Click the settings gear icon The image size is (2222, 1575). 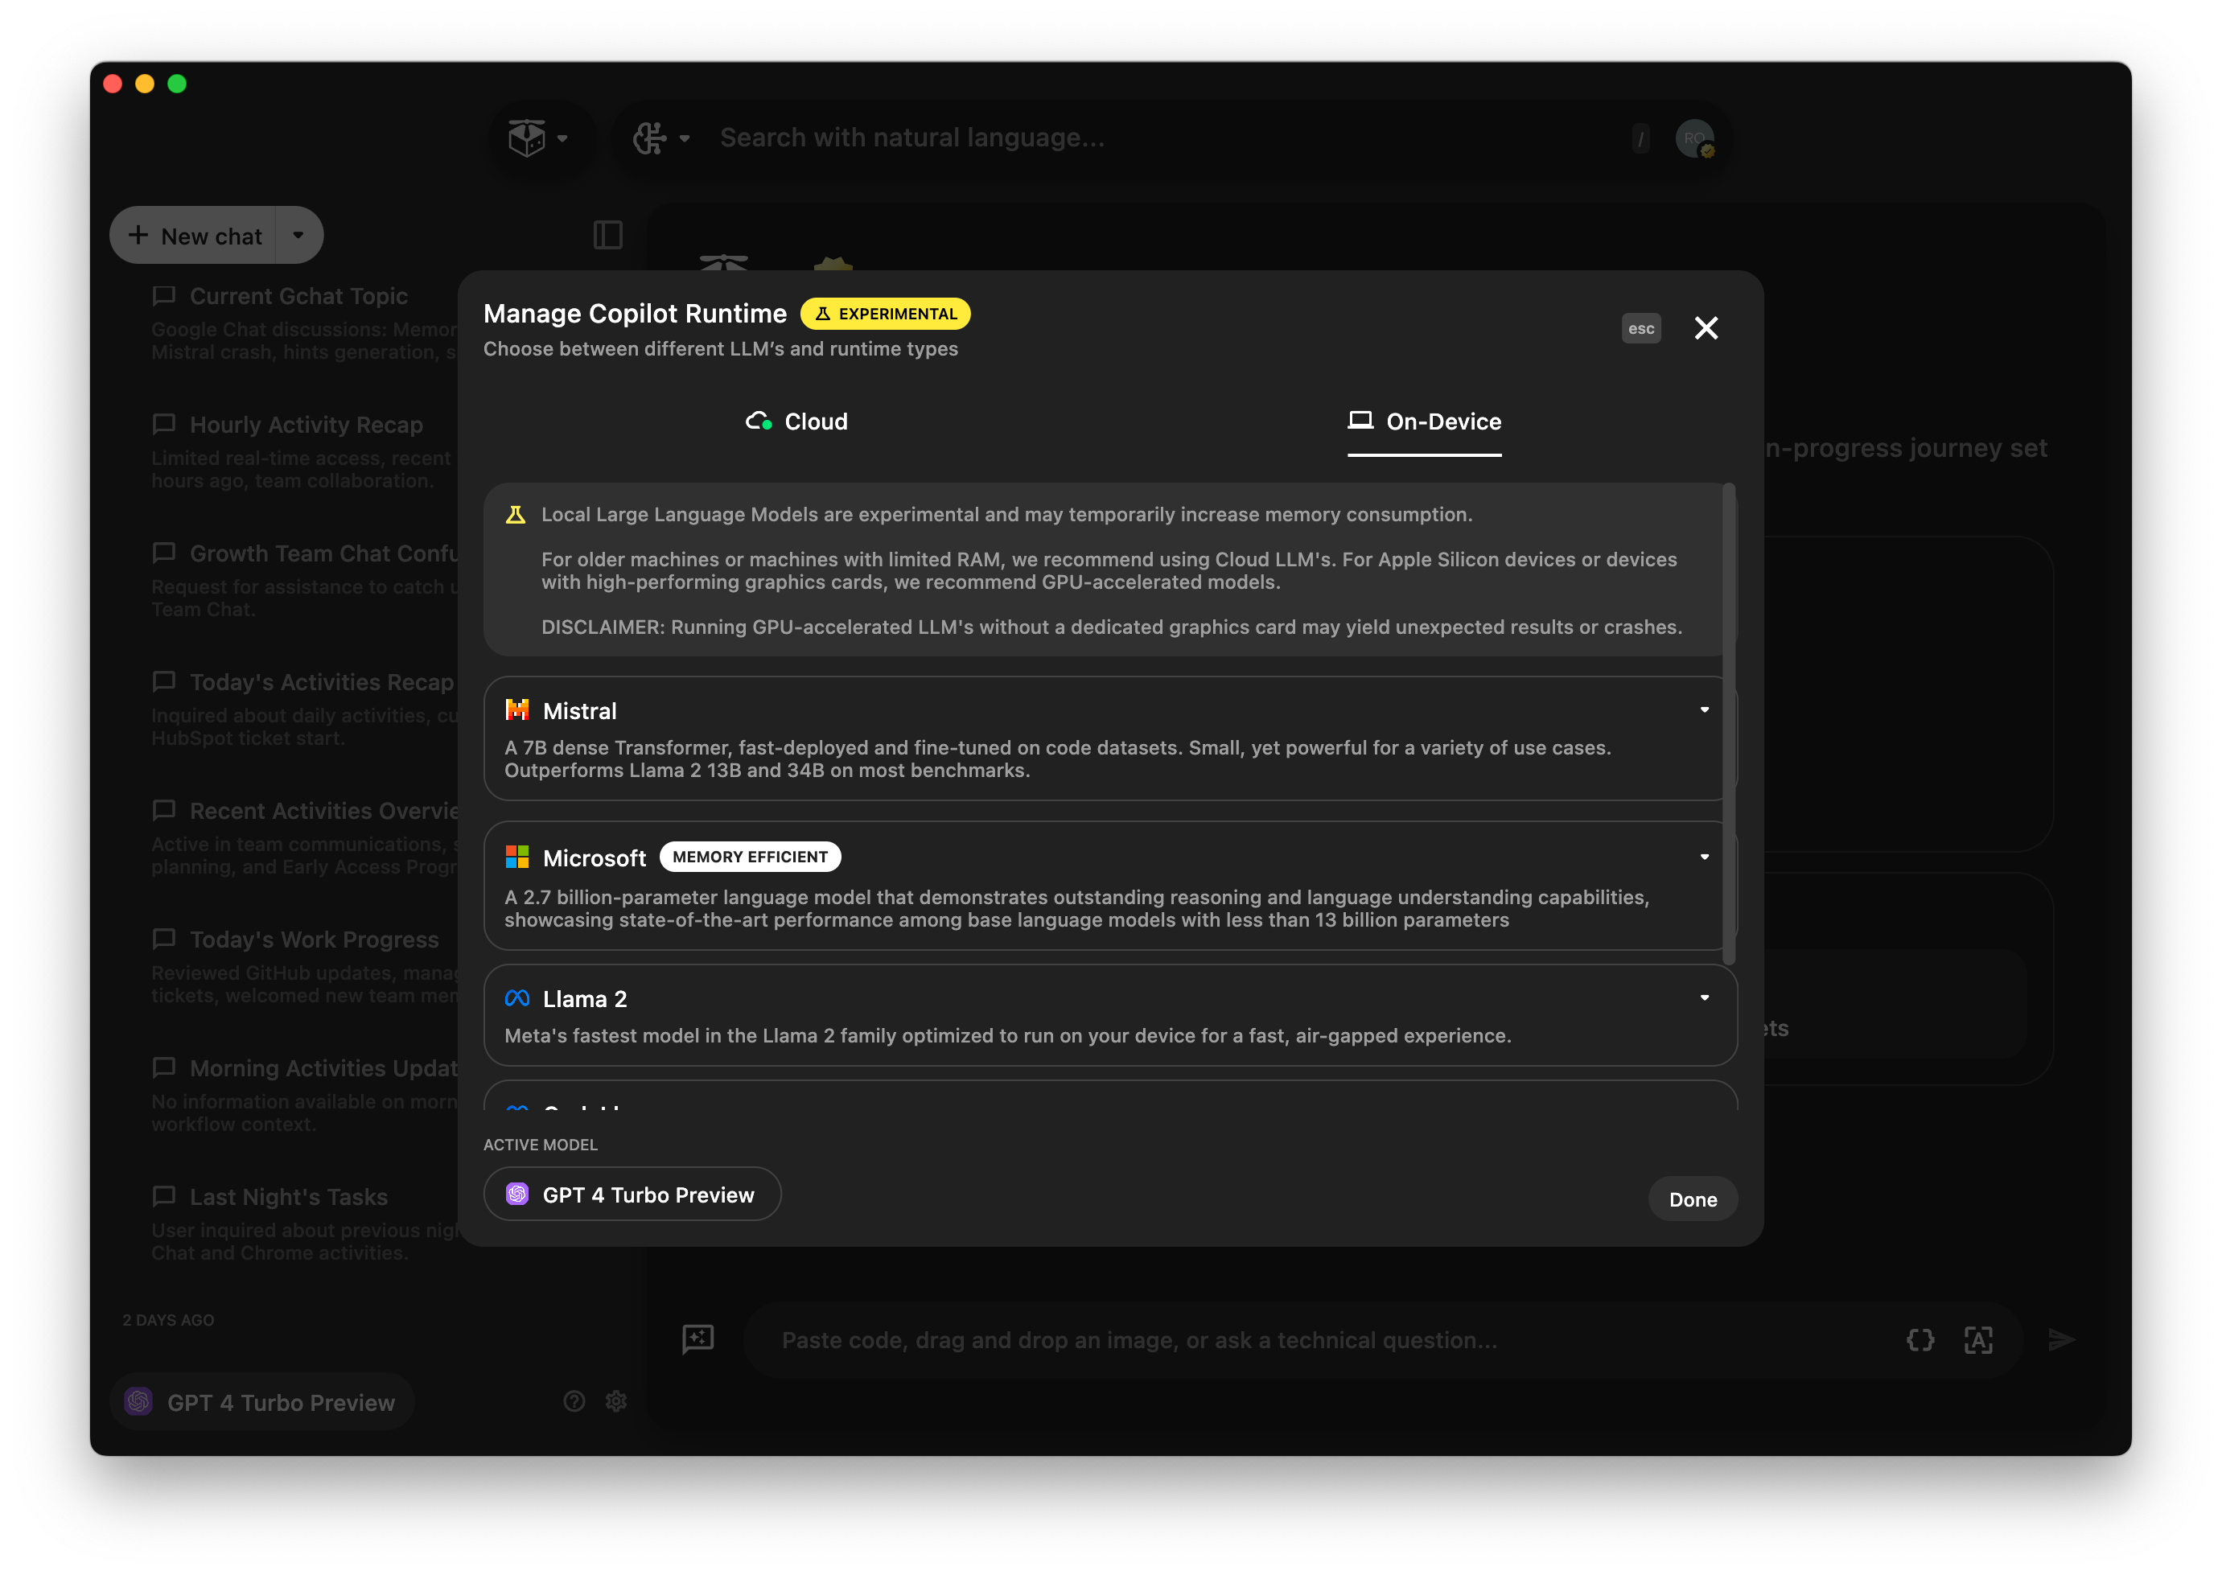(x=617, y=1401)
